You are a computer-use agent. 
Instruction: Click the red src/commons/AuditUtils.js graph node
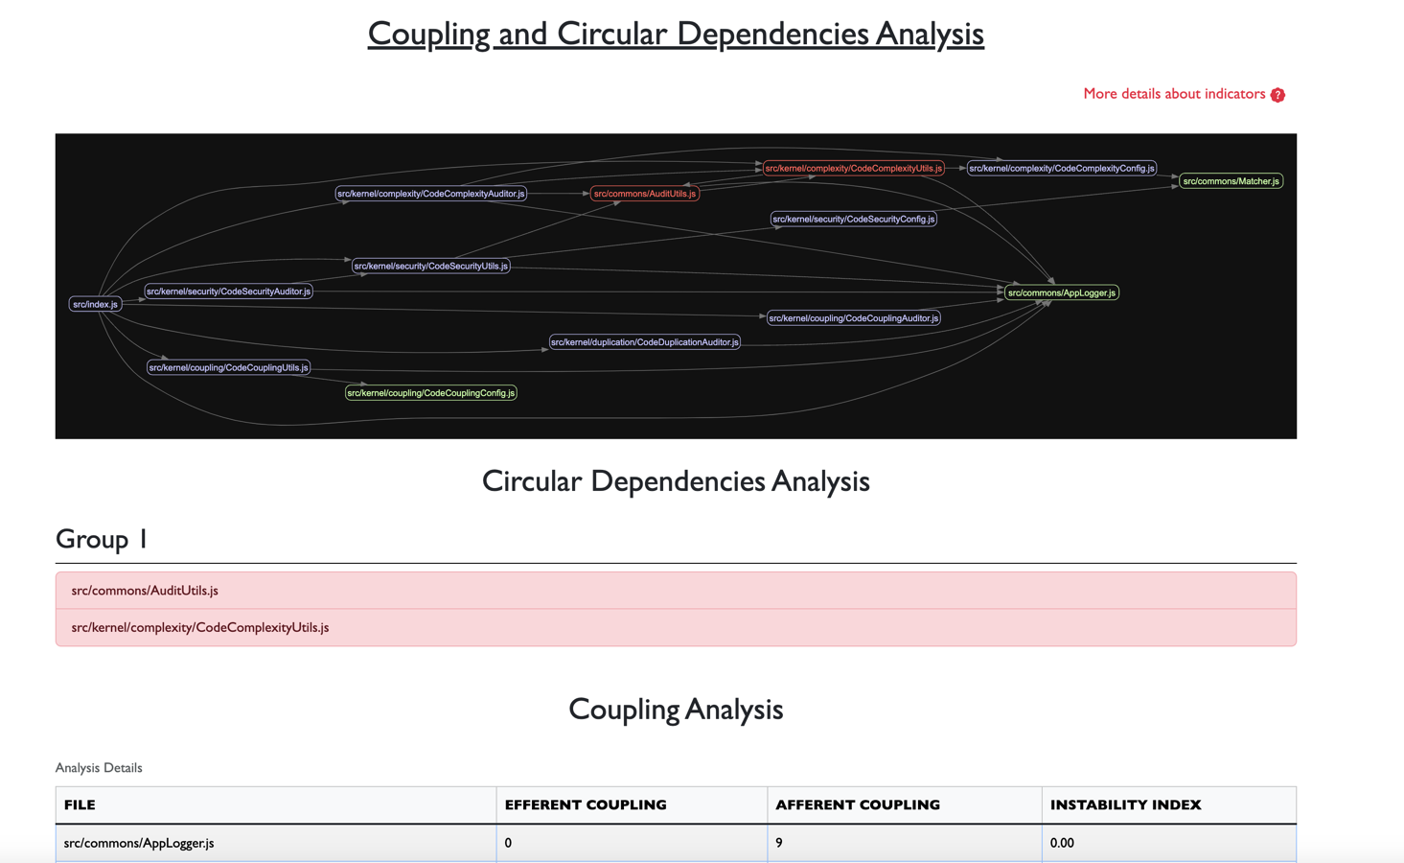coord(644,194)
